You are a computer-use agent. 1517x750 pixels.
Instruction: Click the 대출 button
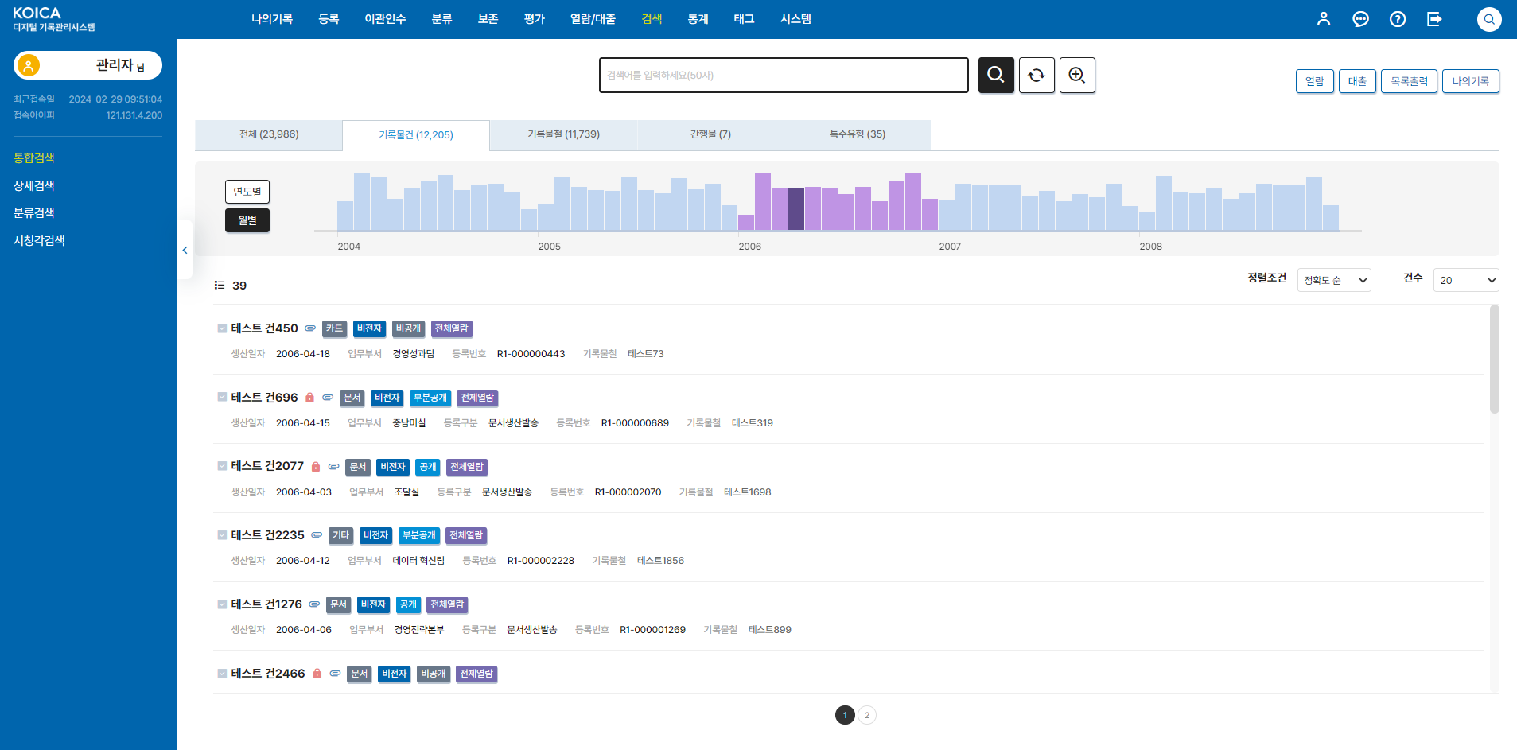point(1357,81)
